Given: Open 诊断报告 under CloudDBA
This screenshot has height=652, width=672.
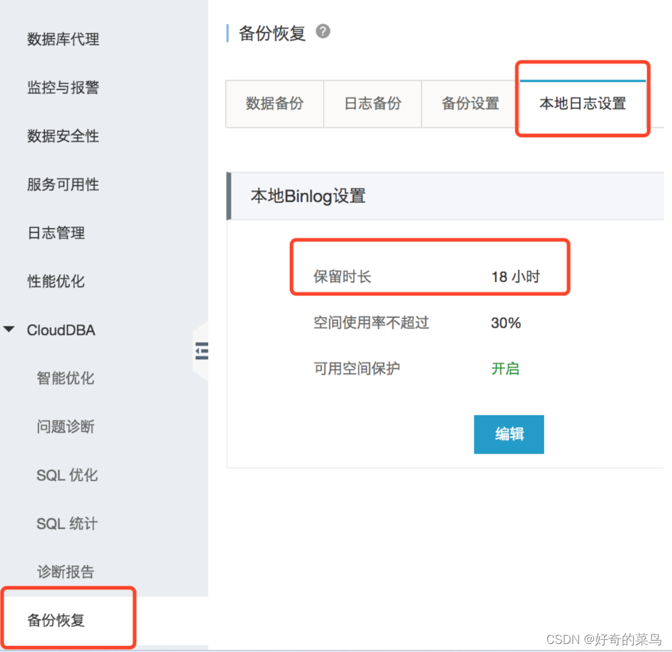Looking at the screenshot, I should click(x=65, y=572).
